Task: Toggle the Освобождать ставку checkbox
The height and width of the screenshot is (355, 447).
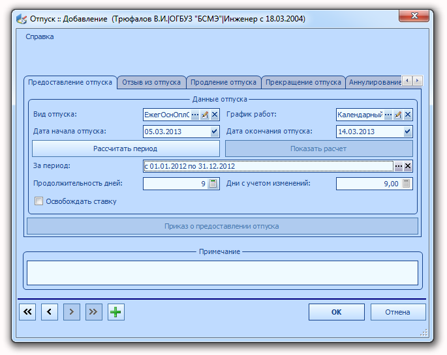Action: [x=39, y=201]
